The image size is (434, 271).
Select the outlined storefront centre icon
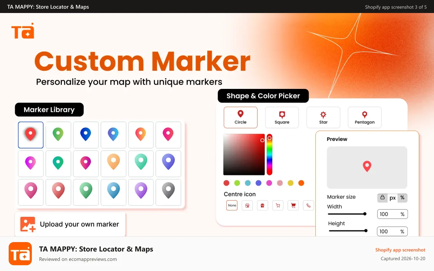tap(247, 205)
